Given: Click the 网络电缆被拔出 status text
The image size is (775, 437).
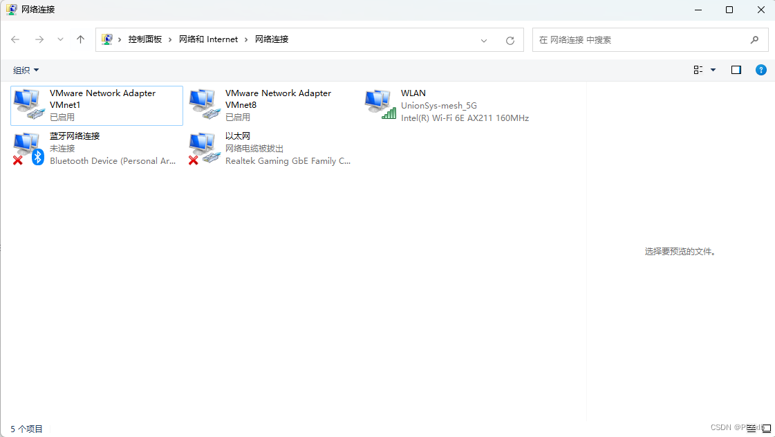Looking at the screenshot, I should point(254,148).
